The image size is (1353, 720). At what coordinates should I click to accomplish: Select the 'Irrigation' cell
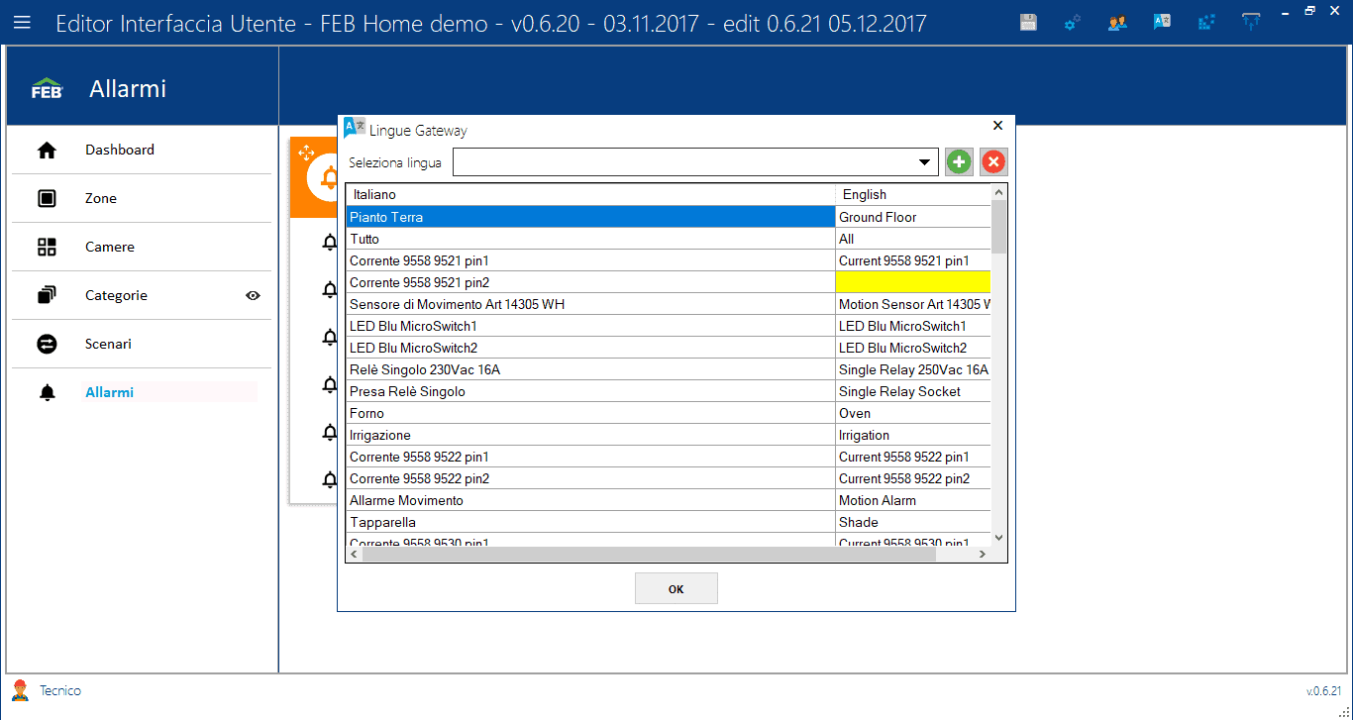pos(913,435)
